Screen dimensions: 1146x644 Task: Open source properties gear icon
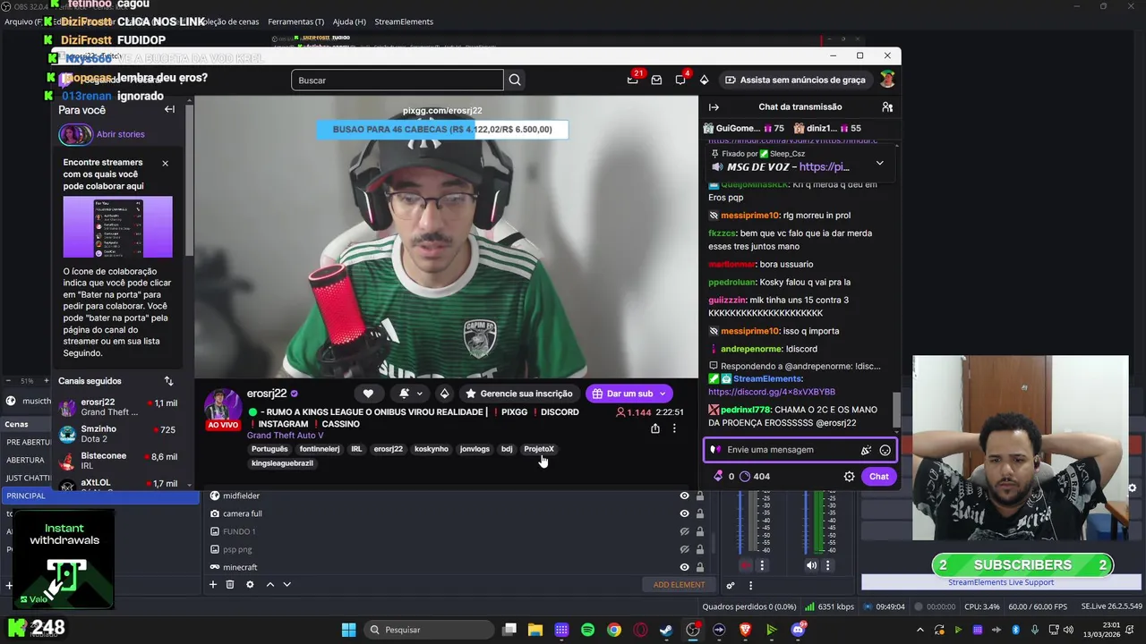tap(250, 584)
